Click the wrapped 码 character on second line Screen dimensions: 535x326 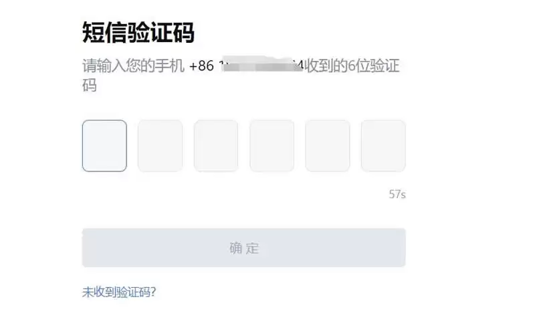click(90, 86)
